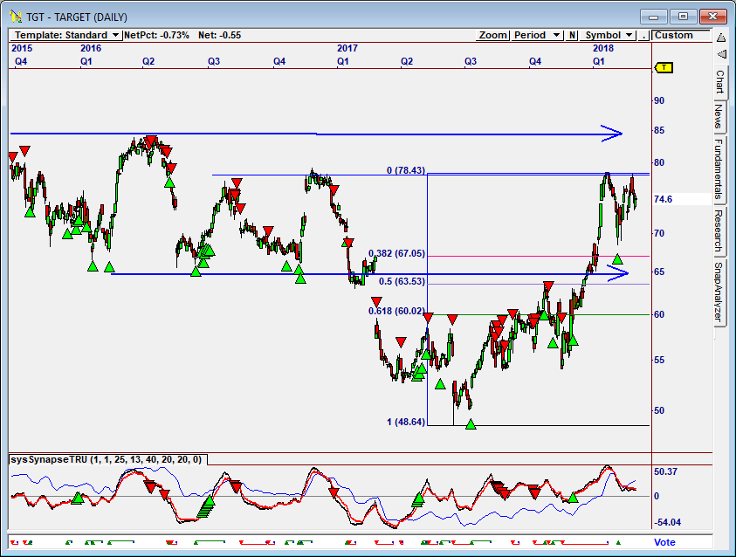Click the 0.382 (67.05) Fibonacci label
Screen dimensions: 736x557
(396, 253)
